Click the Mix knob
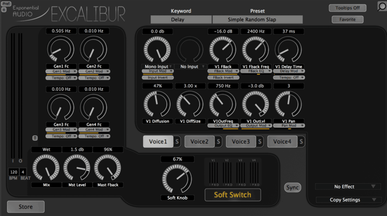The width and height of the screenshot is (387, 216). (x=46, y=168)
